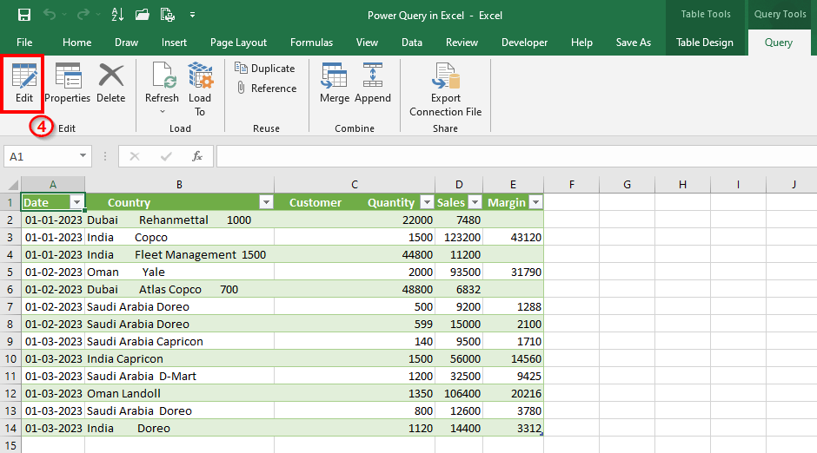Open the Country column filter dropdown

click(x=266, y=202)
